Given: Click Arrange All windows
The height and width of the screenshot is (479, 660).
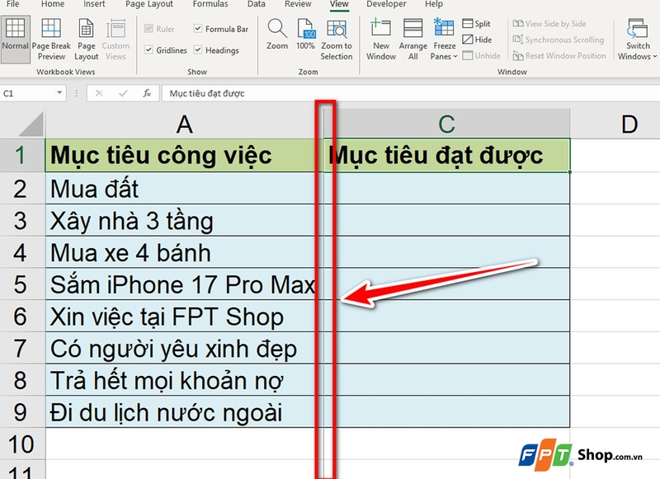Looking at the screenshot, I should coord(412,39).
